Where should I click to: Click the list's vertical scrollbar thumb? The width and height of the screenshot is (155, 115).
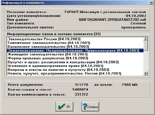(x=146, y=46)
